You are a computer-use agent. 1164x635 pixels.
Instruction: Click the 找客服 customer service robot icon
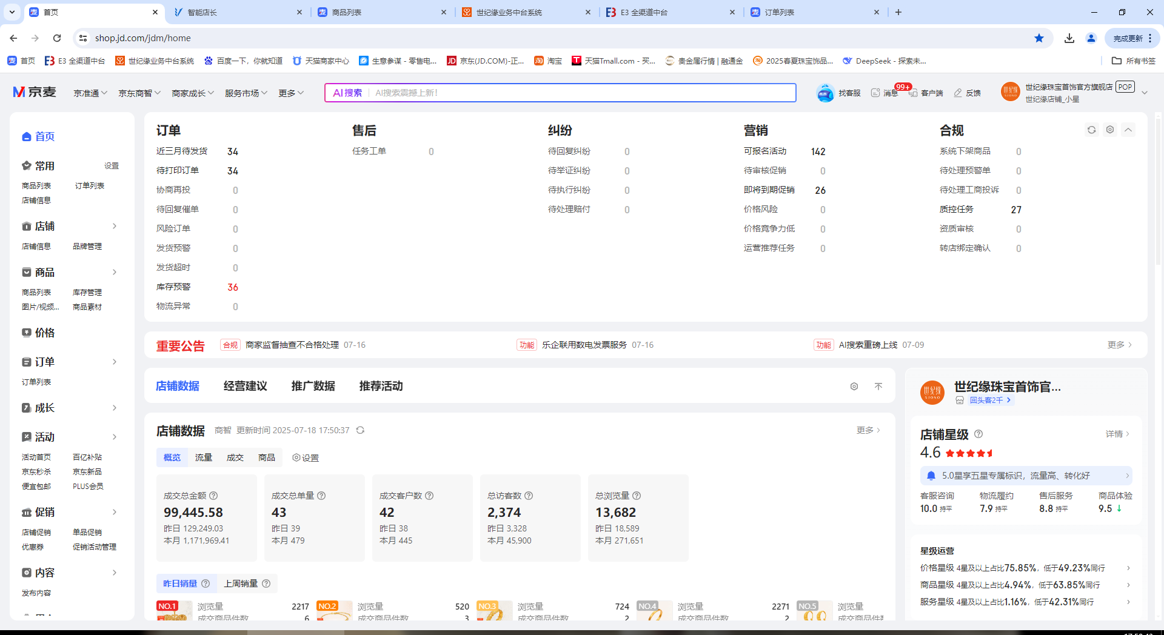tap(825, 93)
